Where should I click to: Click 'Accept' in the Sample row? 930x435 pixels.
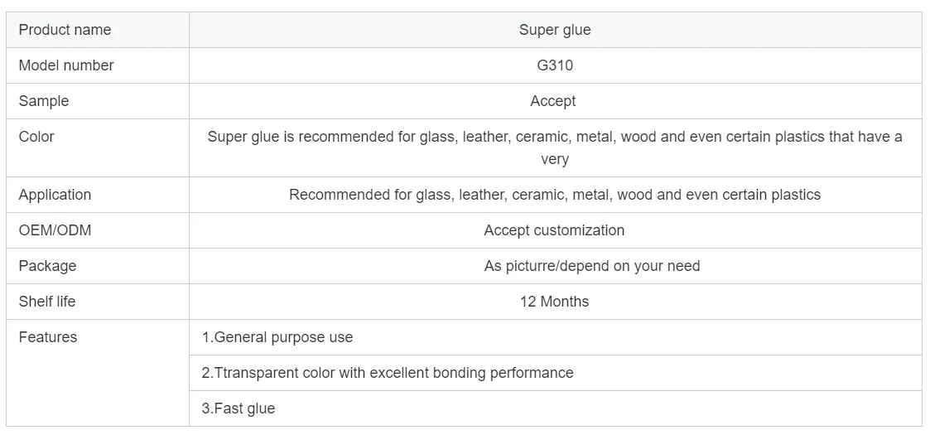(552, 101)
